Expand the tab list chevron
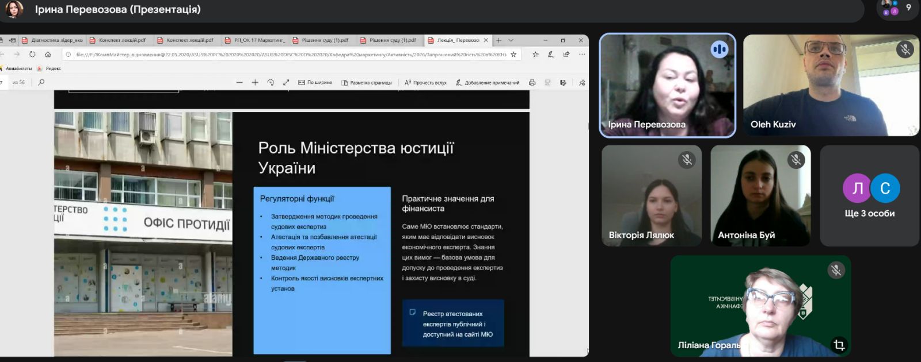 tap(511, 40)
